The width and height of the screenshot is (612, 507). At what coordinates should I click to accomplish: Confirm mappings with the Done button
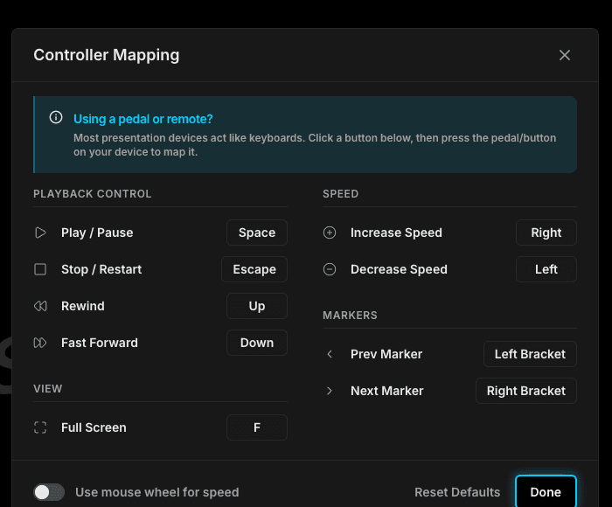click(546, 492)
